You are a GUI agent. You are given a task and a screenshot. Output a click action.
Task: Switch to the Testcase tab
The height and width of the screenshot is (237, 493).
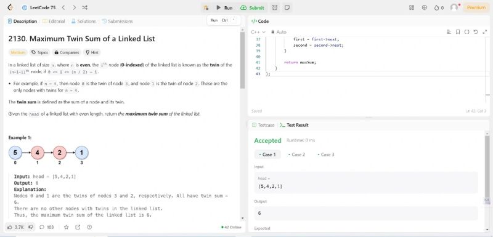(263, 125)
